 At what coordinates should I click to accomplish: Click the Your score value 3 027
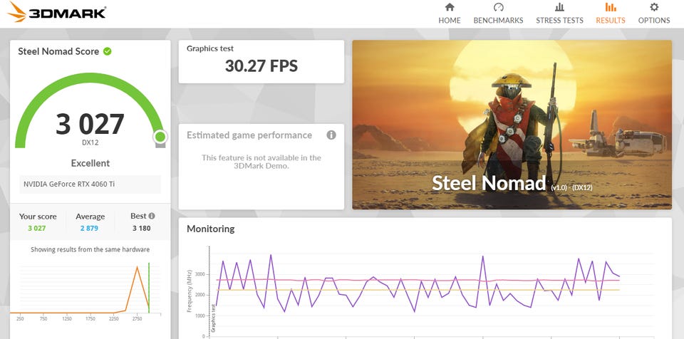pos(37,228)
